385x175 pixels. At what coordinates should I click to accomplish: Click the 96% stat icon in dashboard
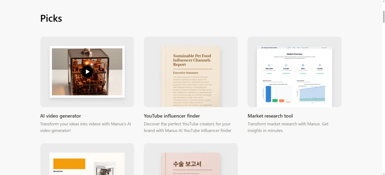pyautogui.click(x=303, y=65)
